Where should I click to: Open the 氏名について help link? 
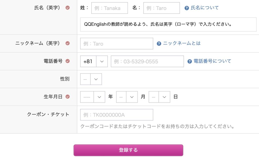205,8
